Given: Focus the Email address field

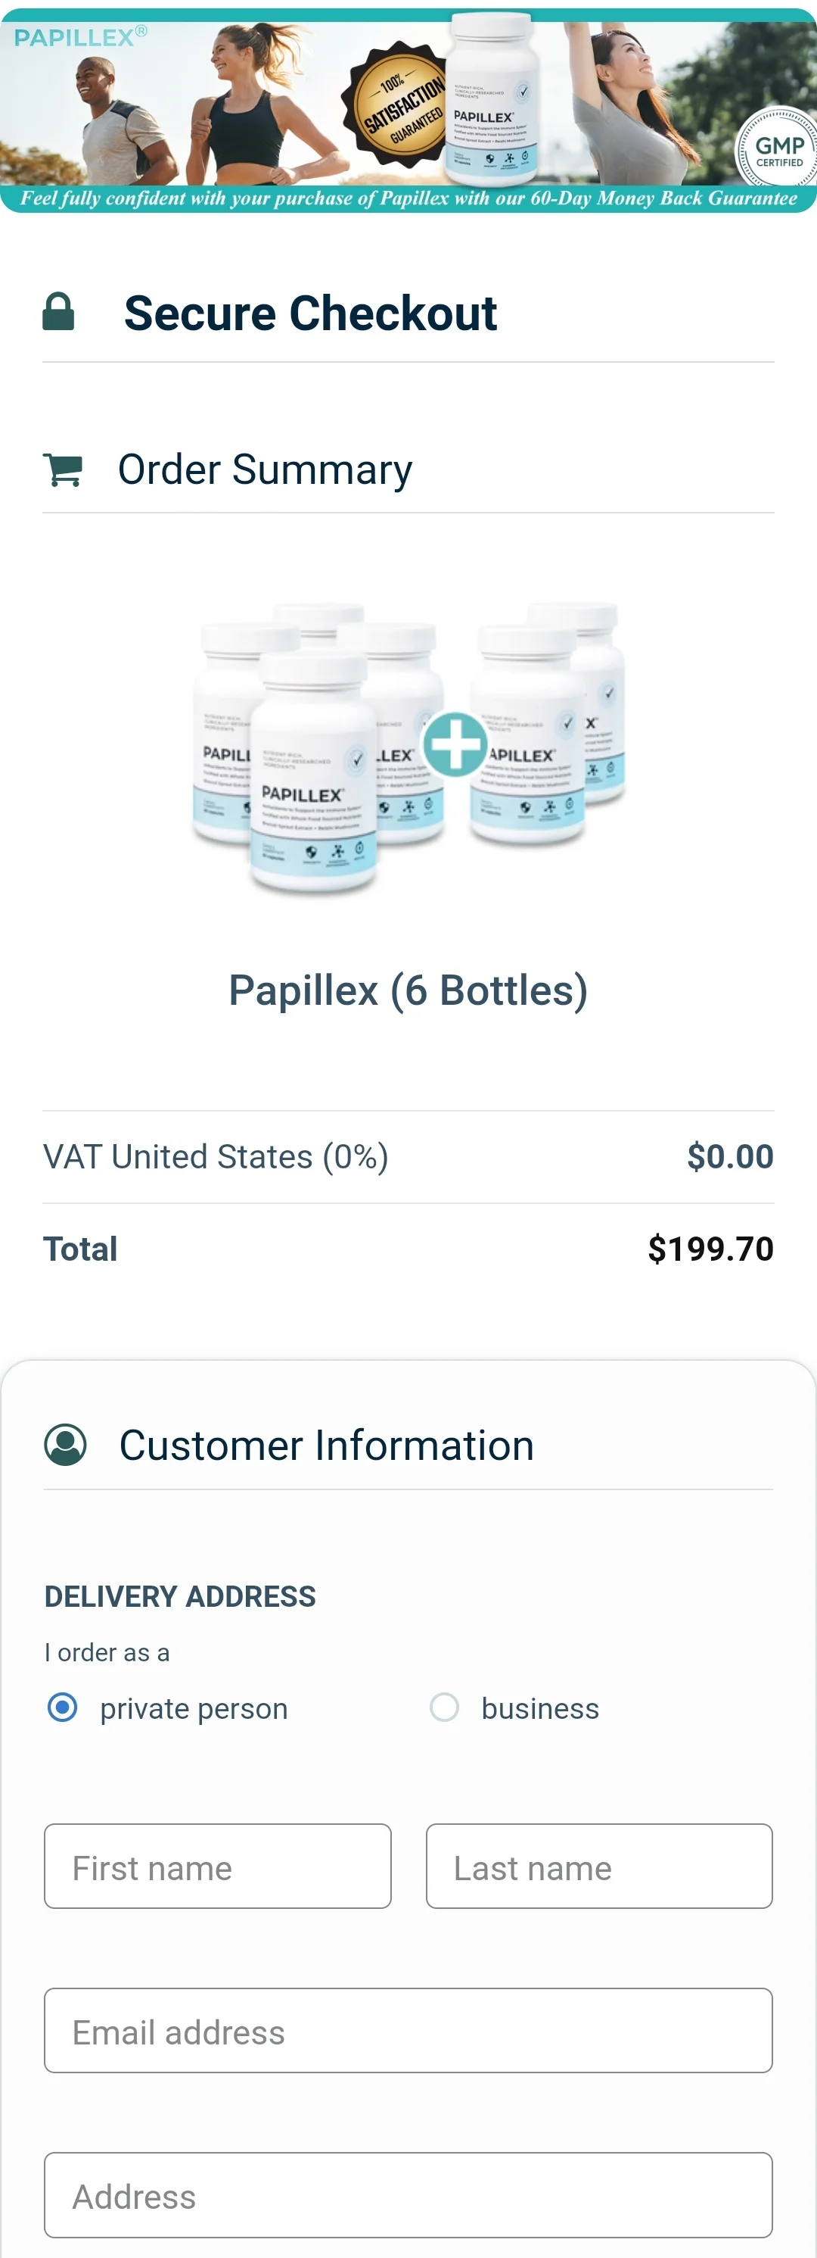Looking at the screenshot, I should 408,2030.
